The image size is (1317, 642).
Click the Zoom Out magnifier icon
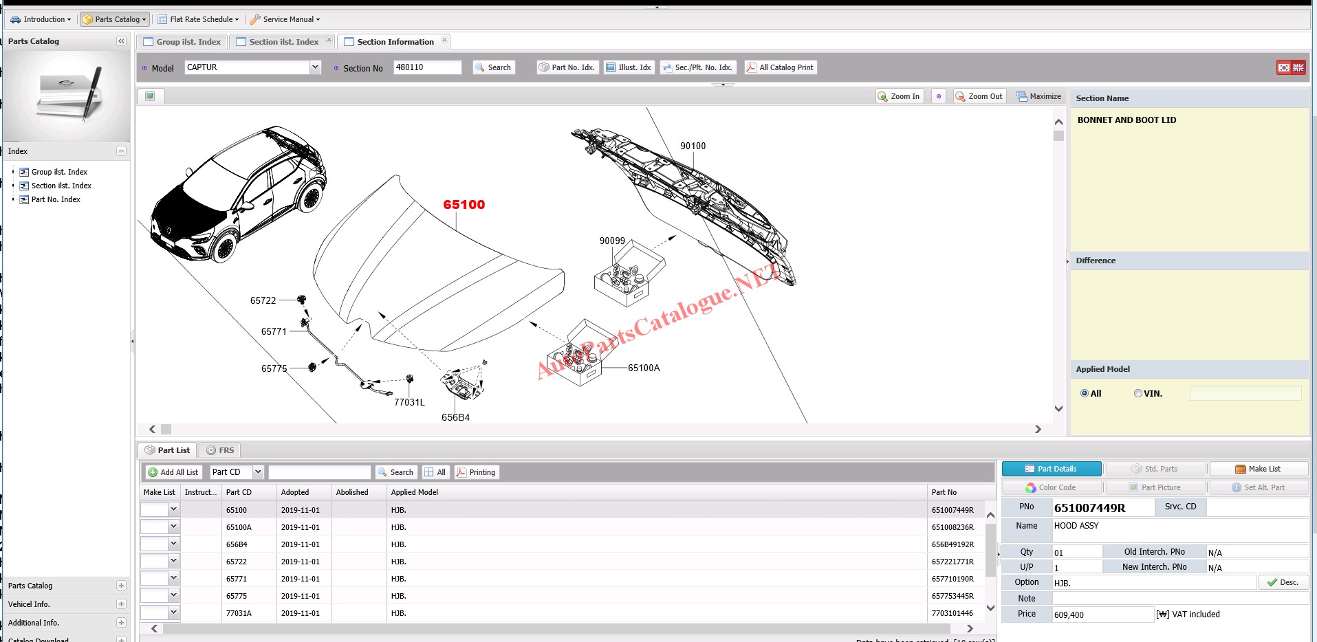(960, 97)
